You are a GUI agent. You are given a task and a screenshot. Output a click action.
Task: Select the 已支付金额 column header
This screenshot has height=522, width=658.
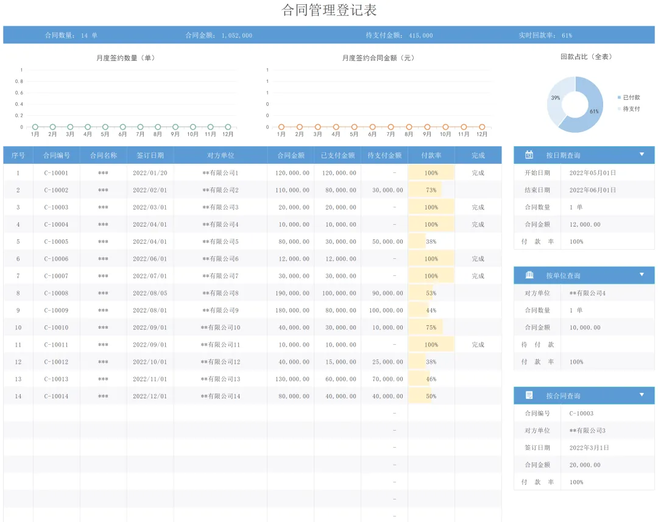338,155
